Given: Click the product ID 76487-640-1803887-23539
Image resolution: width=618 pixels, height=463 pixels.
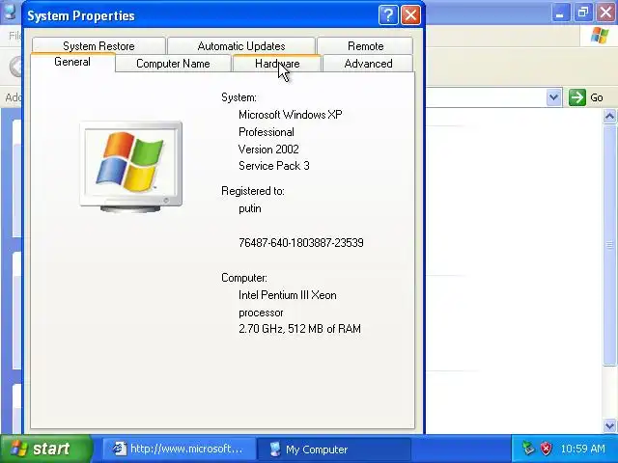Looking at the screenshot, I should (301, 242).
